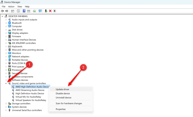Click the Processors icon

[9, 70]
